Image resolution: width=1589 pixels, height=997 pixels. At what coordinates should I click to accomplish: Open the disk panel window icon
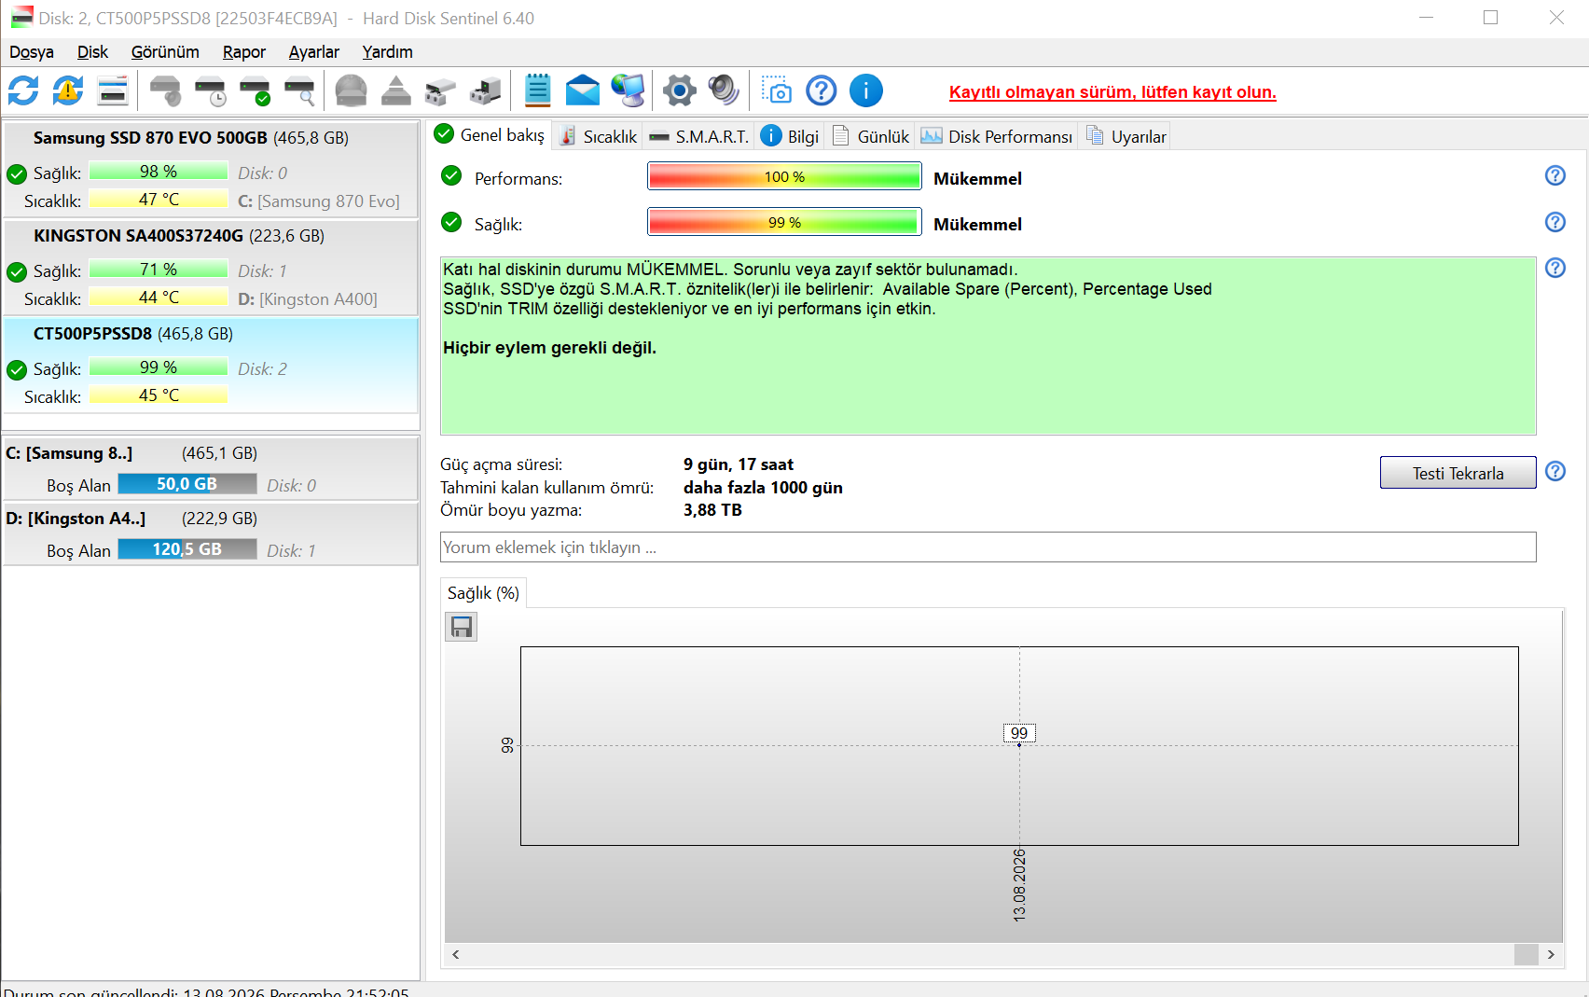(113, 90)
